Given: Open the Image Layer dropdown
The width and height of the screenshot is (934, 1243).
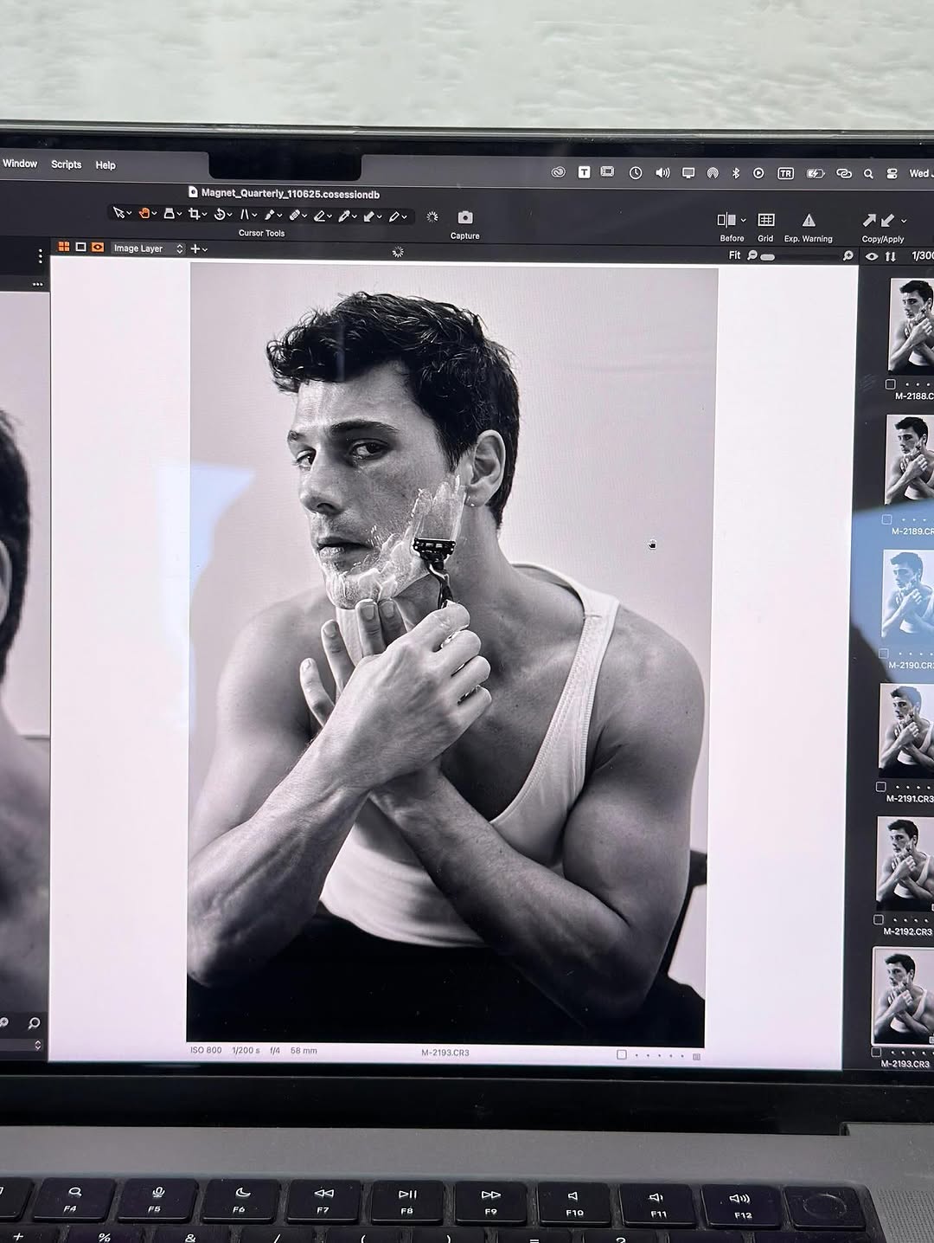Looking at the screenshot, I should click(x=147, y=248).
